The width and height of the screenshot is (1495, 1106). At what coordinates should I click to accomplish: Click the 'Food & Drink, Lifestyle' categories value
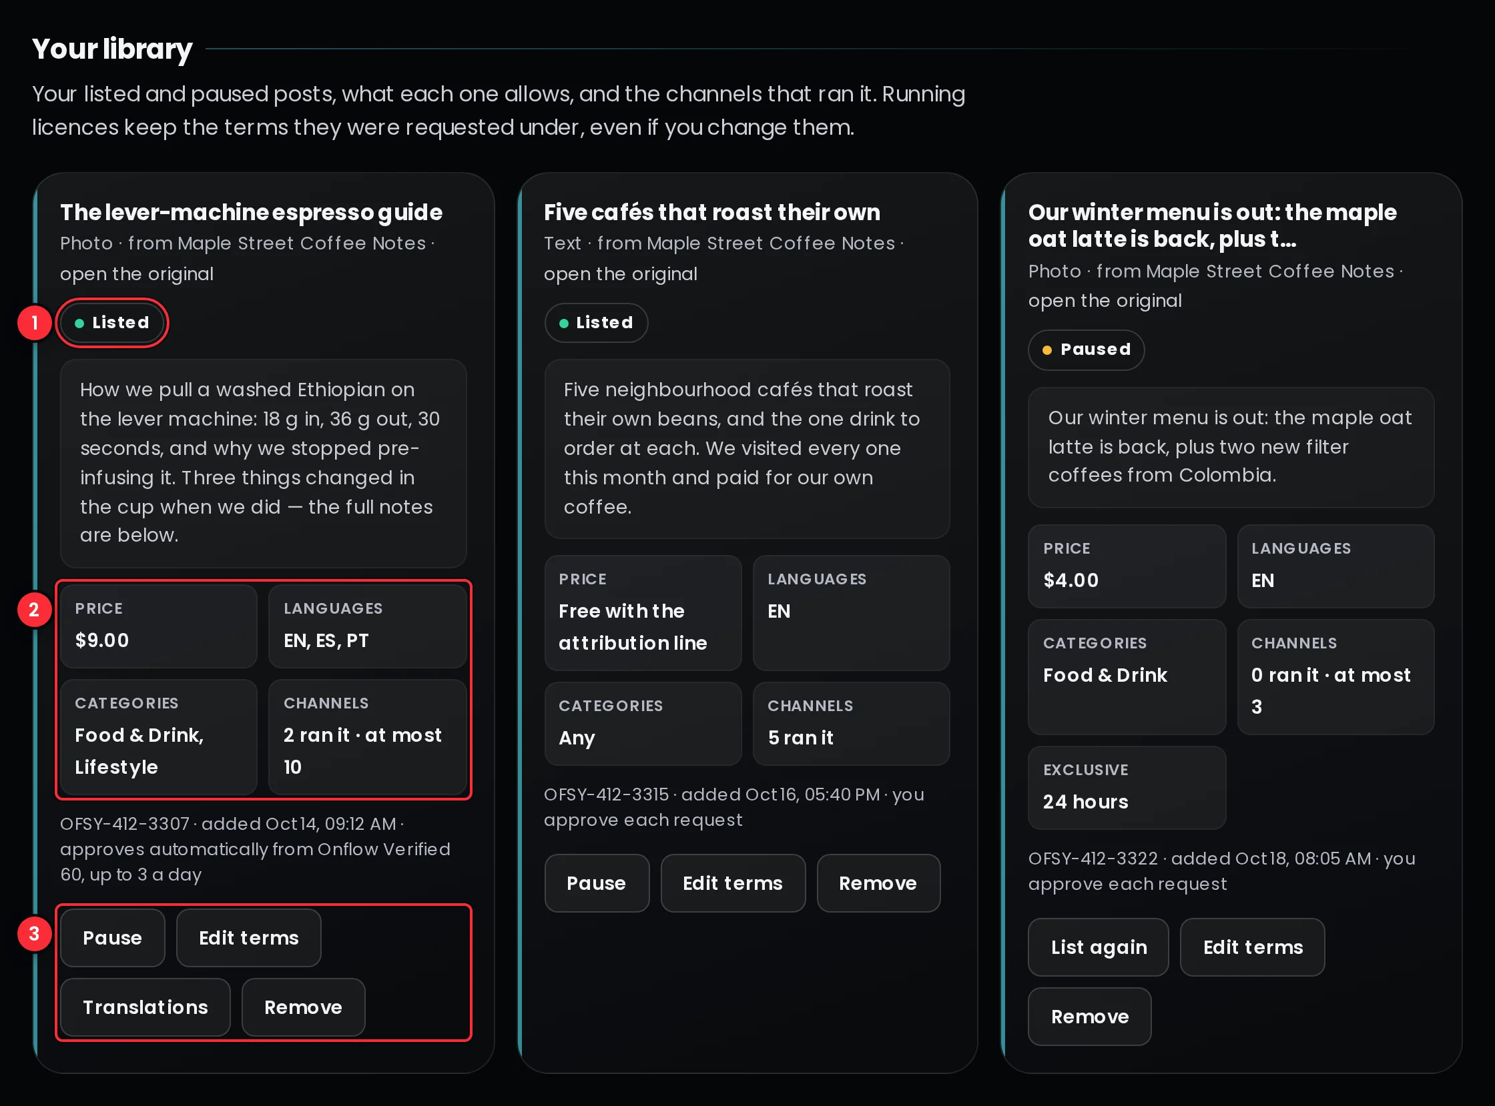pyautogui.click(x=139, y=750)
